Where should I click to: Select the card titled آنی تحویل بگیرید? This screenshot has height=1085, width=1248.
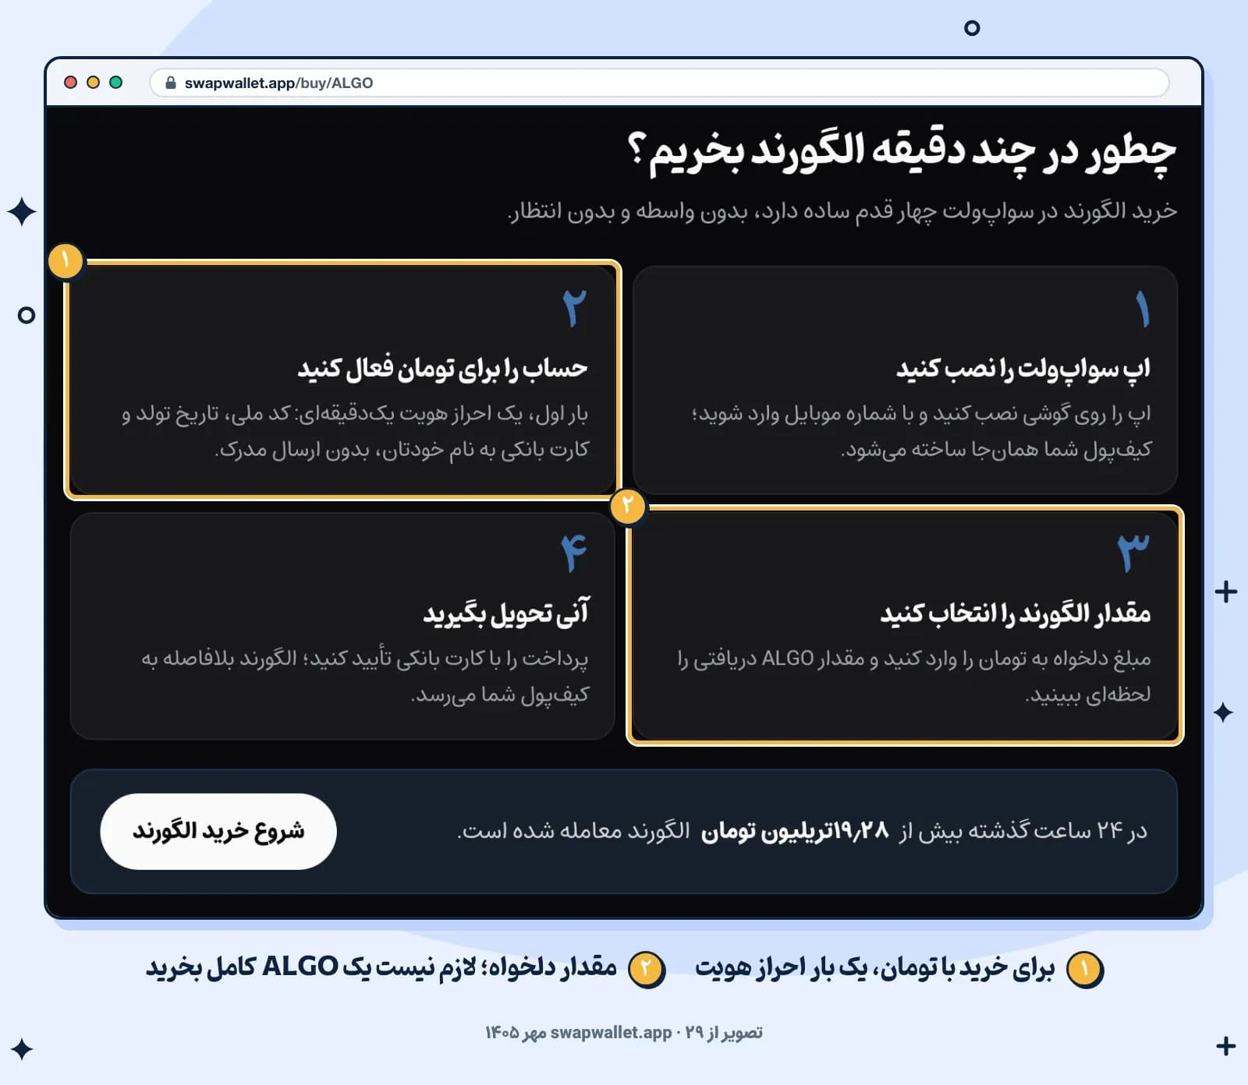[x=342, y=626]
